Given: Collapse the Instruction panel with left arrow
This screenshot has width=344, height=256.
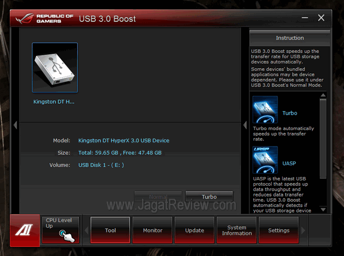Looking at the screenshot, I should click(245, 125).
